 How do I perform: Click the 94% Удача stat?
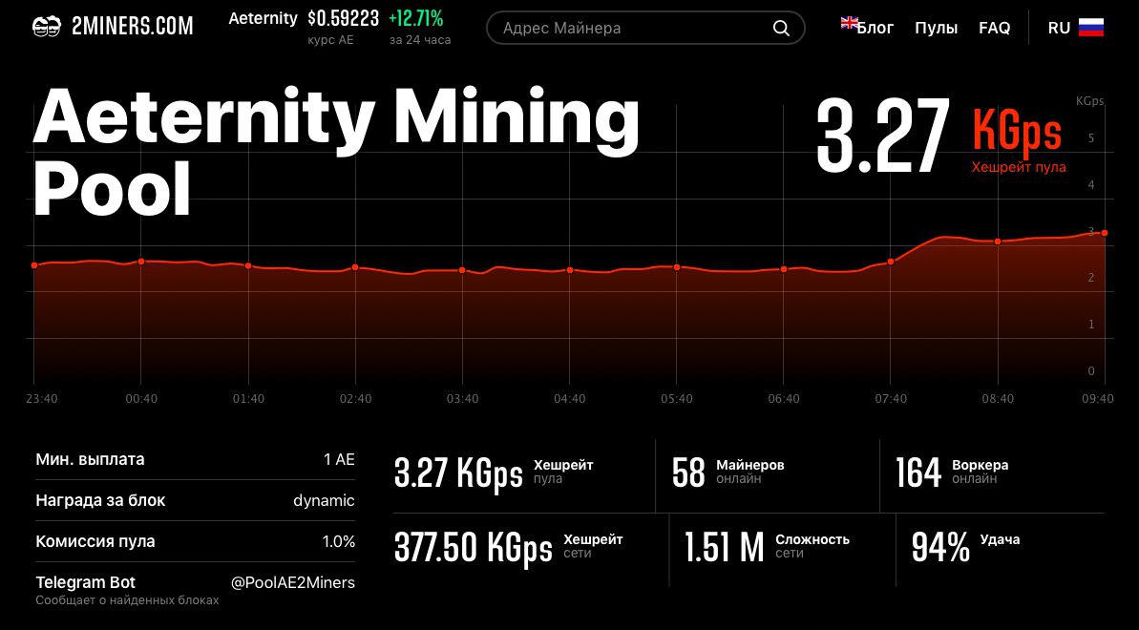965,546
